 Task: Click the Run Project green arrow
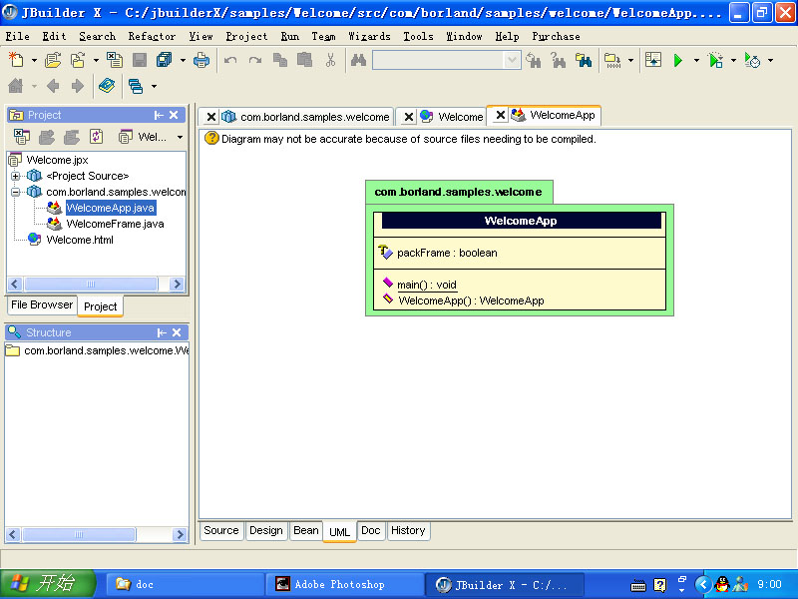pos(677,61)
